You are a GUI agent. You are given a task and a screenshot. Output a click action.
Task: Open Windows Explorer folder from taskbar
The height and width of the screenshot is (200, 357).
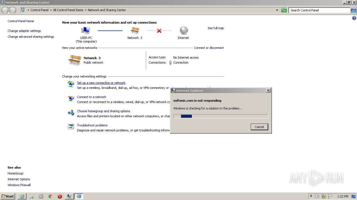(x=32, y=196)
